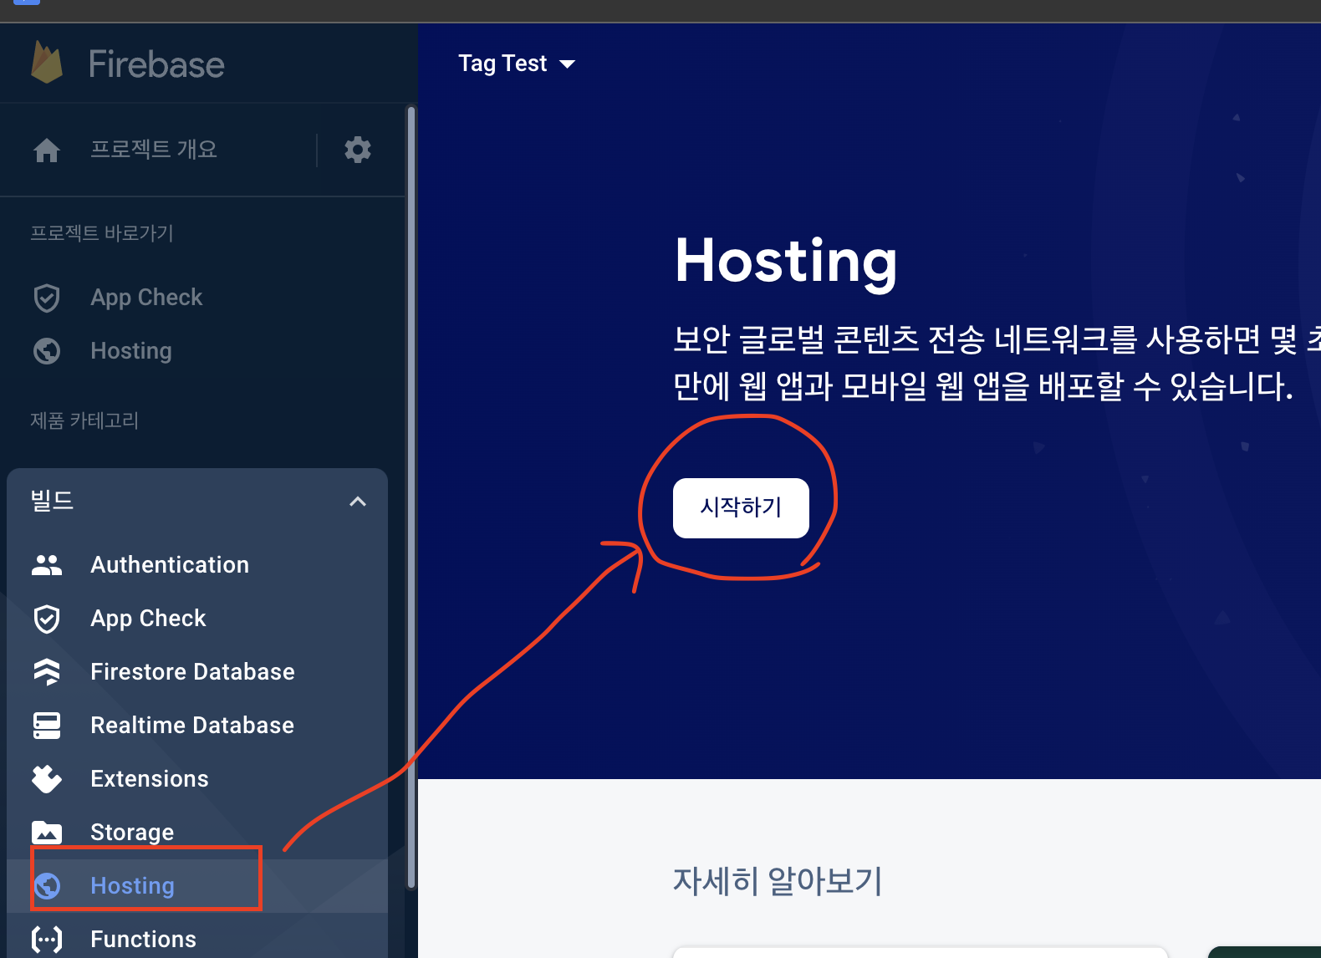This screenshot has height=958, width=1321.
Task: Click the Realtime Database icon
Action: point(47,726)
